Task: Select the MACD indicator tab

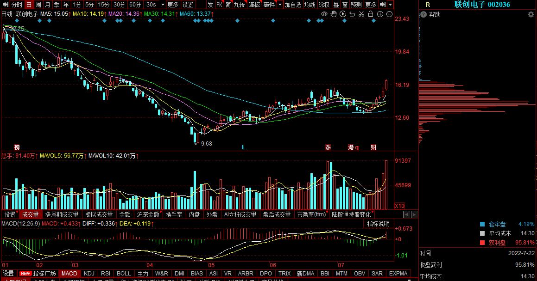Action: (x=69, y=274)
